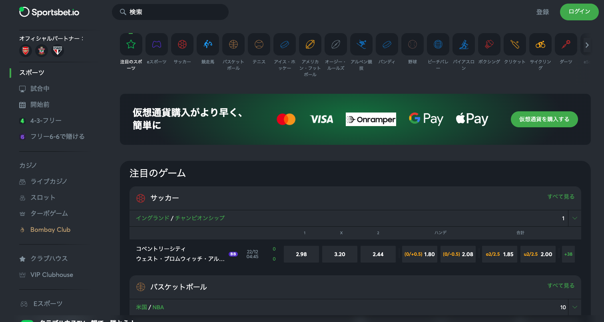Open スポーツ in the sidebar

tap(32, 73)
